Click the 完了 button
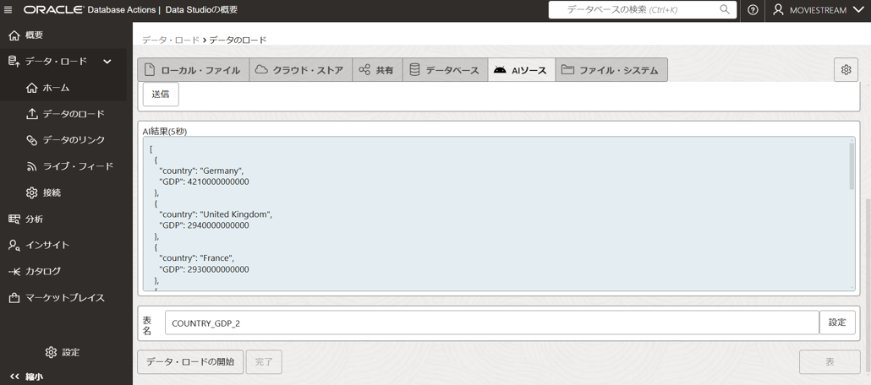This screenshot has height=385, width=871. 264,361
